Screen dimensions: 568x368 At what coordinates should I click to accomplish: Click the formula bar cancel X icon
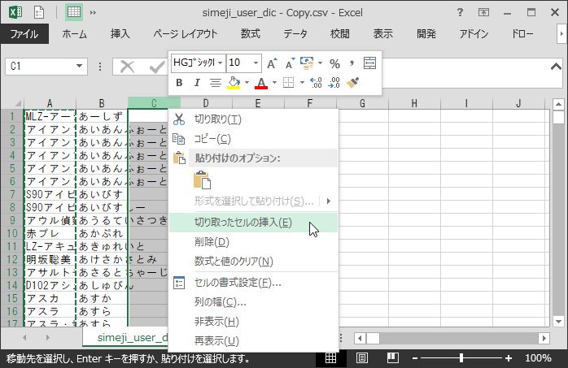coord(127,67)
